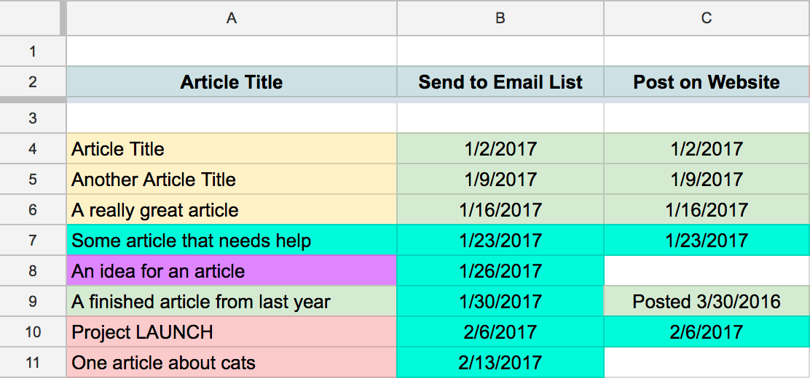Click the 'Posted 3/30/2016' cell
This screenshot has width=810, height=378.
pyautogui.click(x=707, y=302)
